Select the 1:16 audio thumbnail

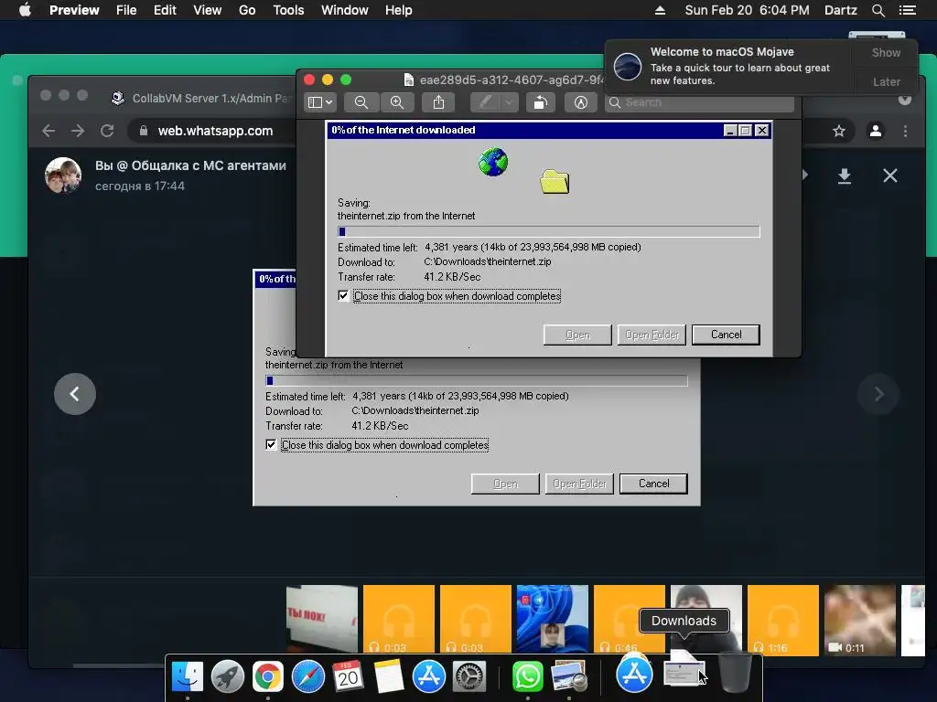783,620
